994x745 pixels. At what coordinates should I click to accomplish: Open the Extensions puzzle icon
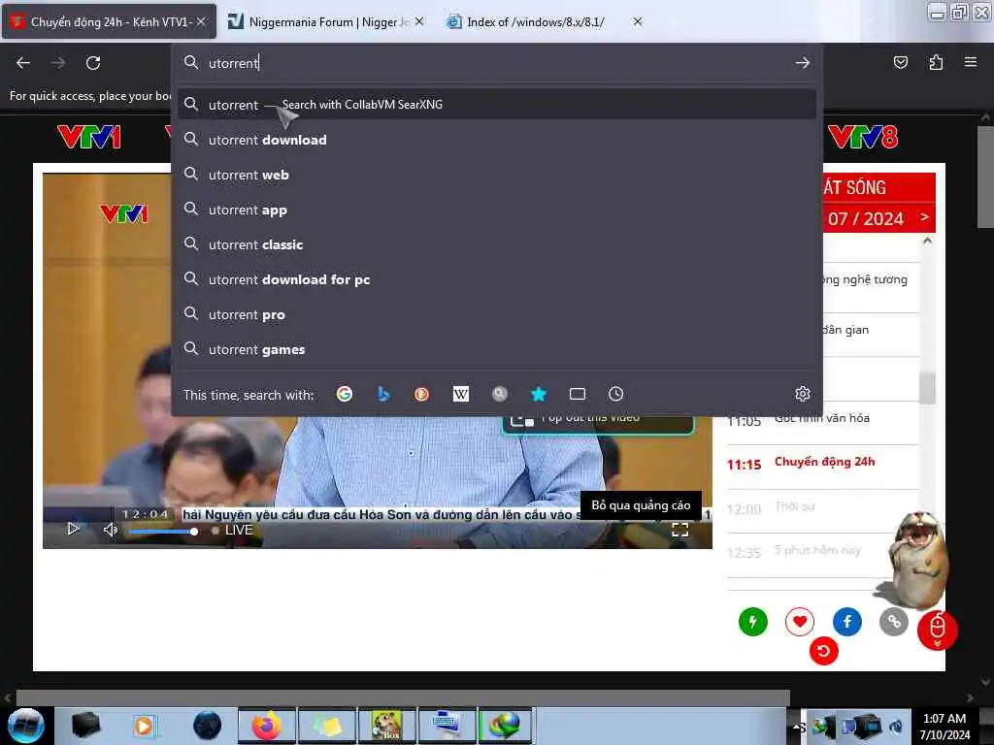[936, 62]
